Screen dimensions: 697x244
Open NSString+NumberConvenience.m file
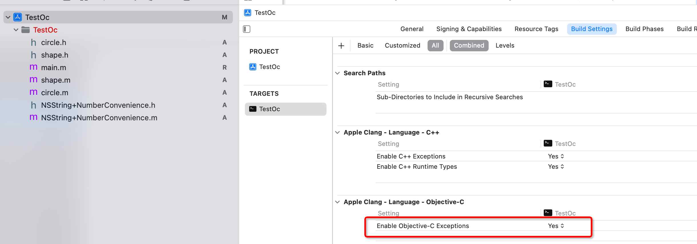[99, 118]
